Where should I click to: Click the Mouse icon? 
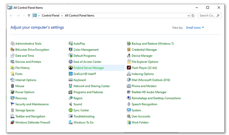click(13, 86)
